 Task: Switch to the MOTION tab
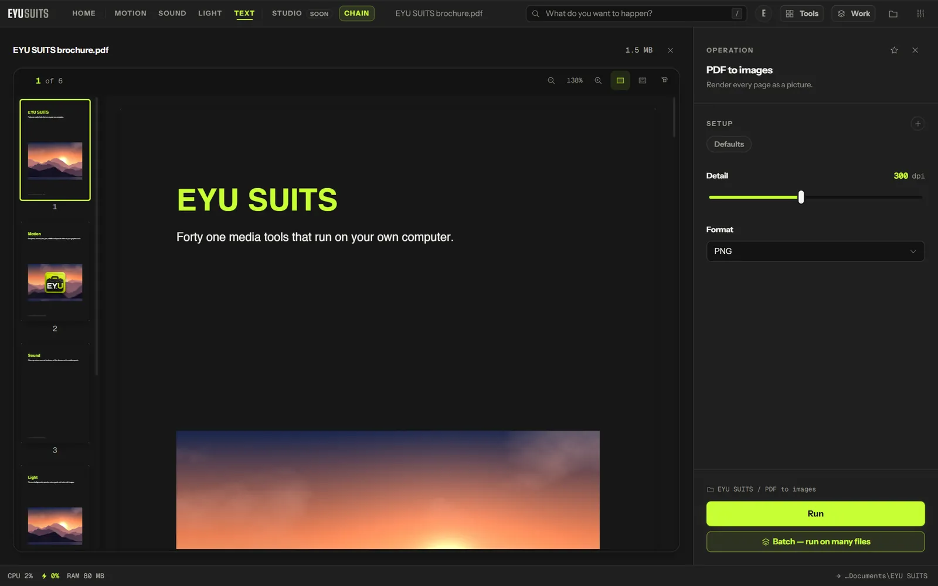(131, 13)
